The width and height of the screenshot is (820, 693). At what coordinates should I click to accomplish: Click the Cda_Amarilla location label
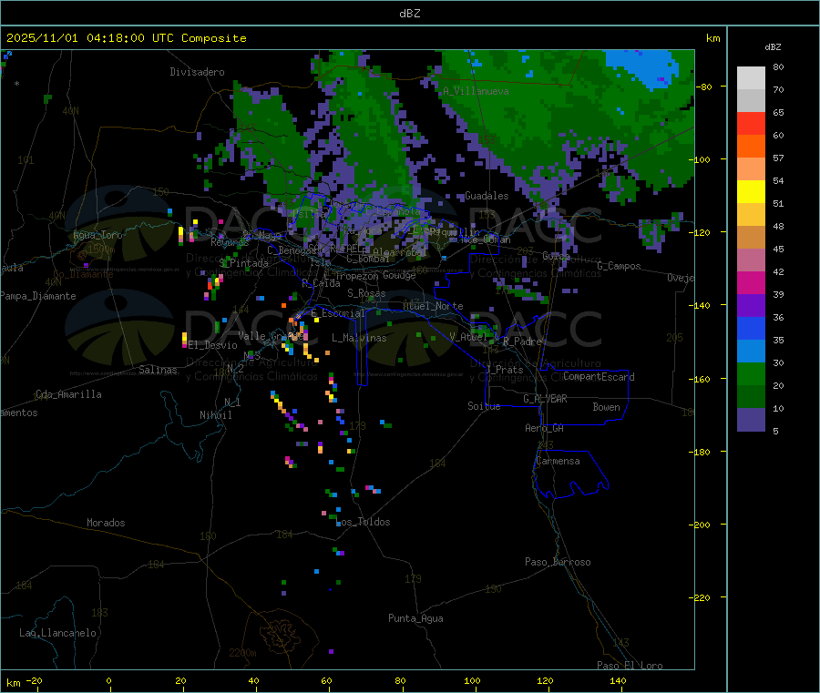(68, 394)
